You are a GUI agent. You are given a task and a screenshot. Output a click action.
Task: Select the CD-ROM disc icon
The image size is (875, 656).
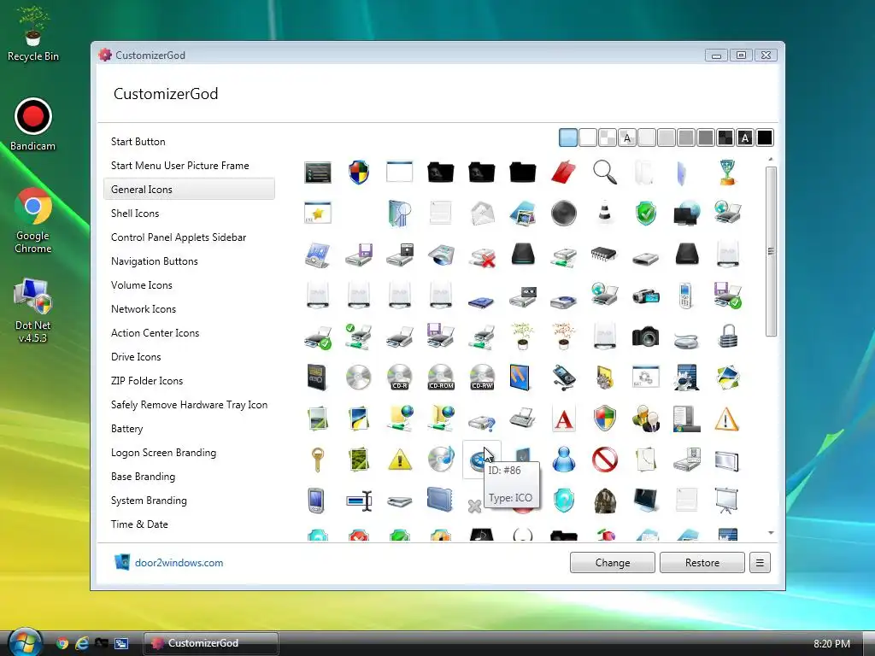(x=441, y=378)
